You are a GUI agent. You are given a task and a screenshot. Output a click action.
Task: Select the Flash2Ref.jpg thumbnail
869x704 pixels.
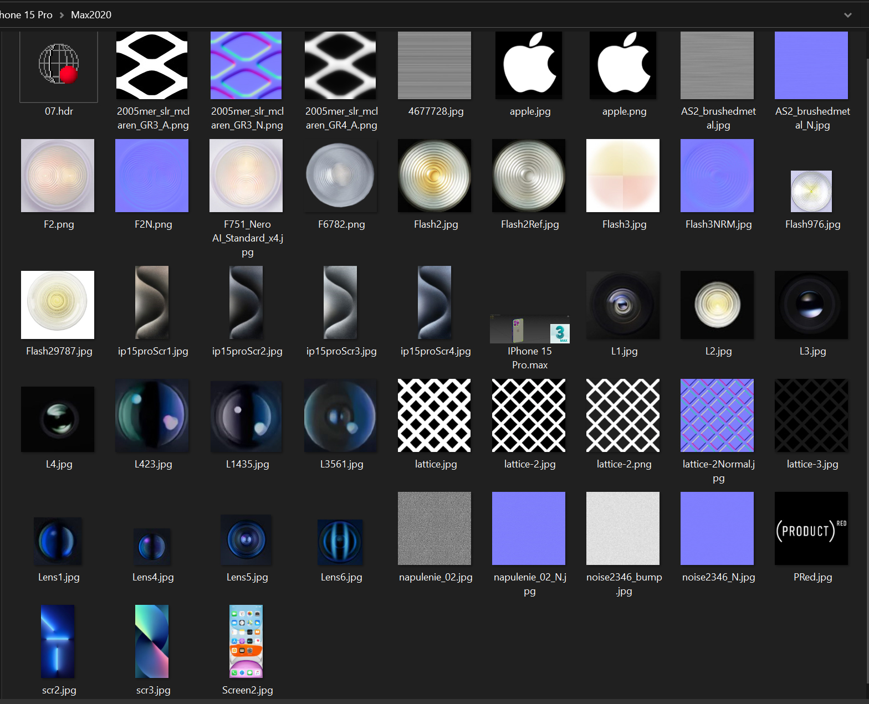click(529, 176)
